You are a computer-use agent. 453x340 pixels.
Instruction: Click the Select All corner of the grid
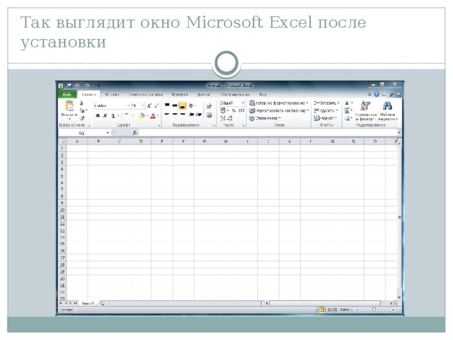click(x=62, y=142)
